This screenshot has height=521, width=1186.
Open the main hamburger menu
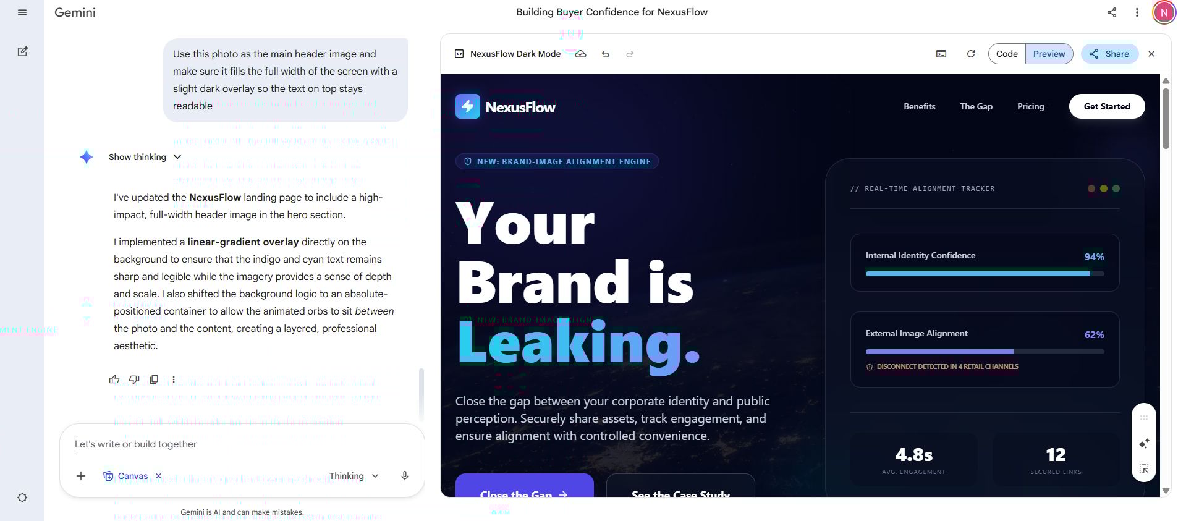(x=22, y=12)
